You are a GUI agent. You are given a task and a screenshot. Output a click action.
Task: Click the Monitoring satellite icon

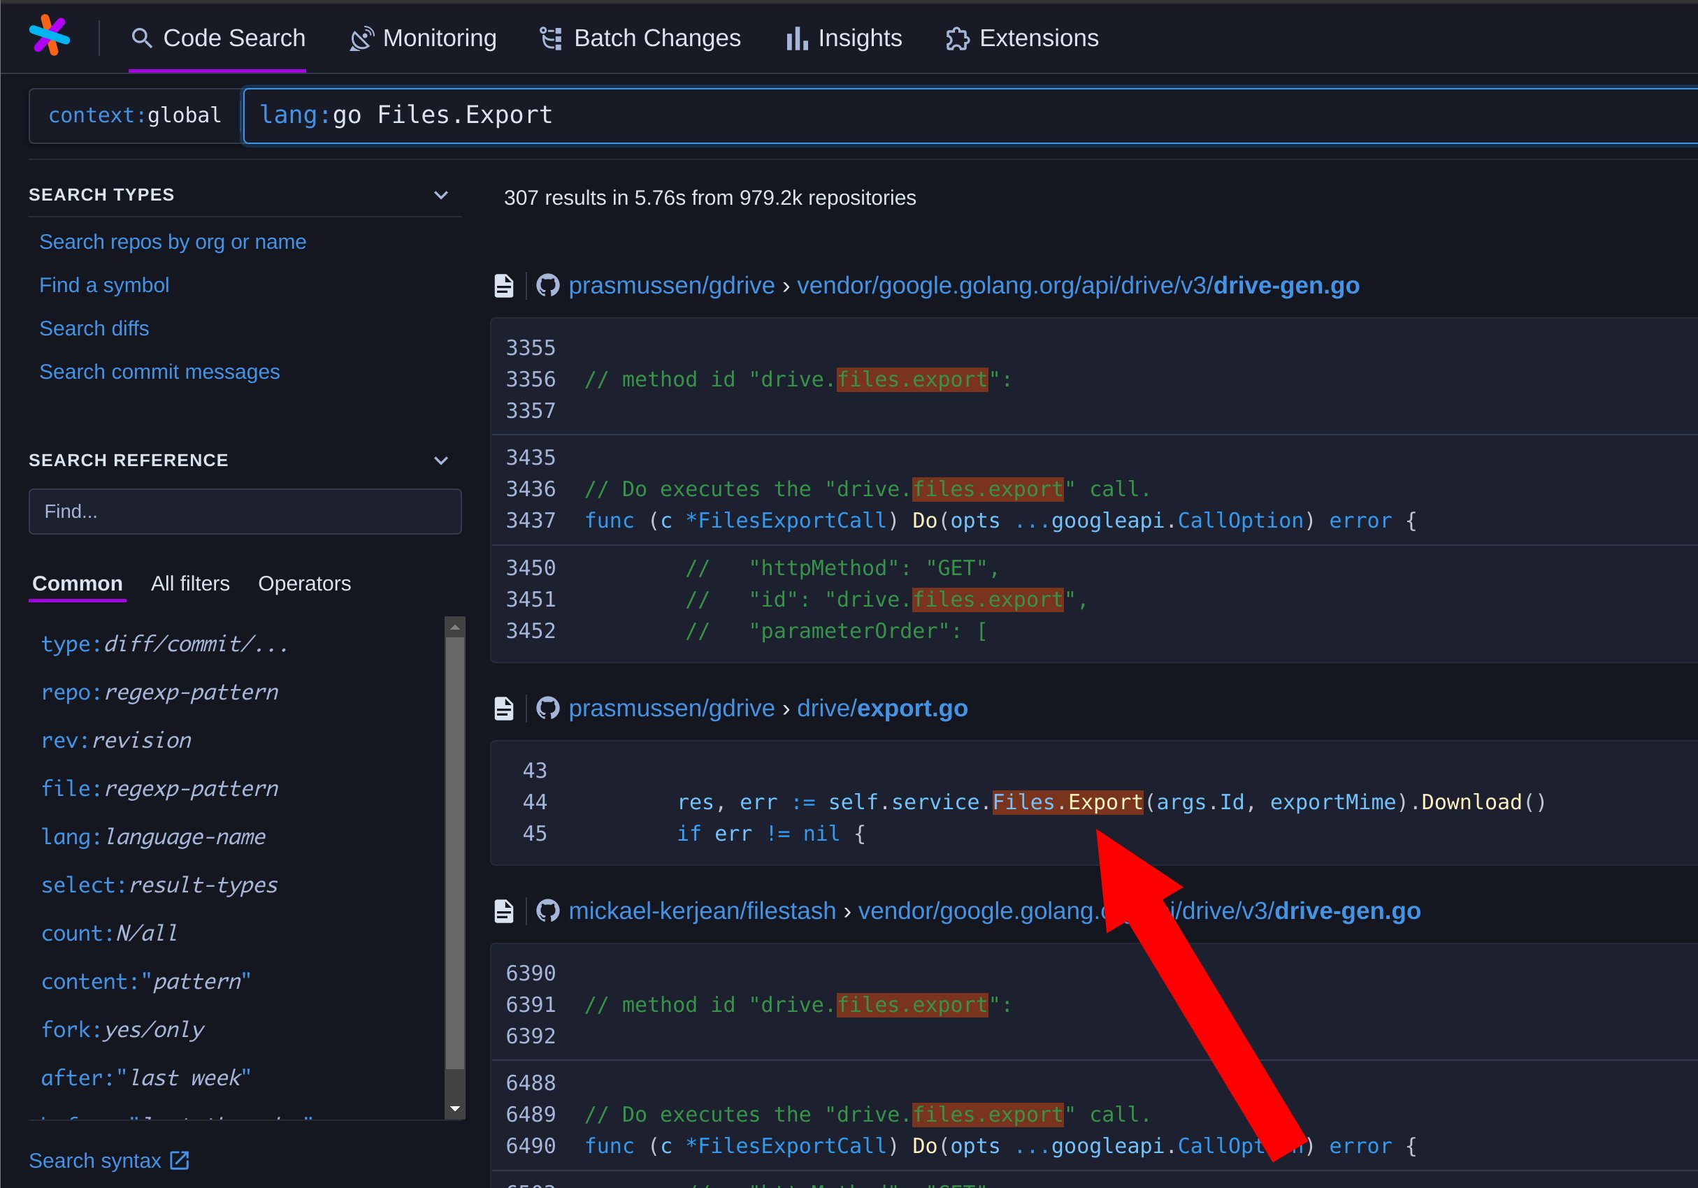[361, 38]
